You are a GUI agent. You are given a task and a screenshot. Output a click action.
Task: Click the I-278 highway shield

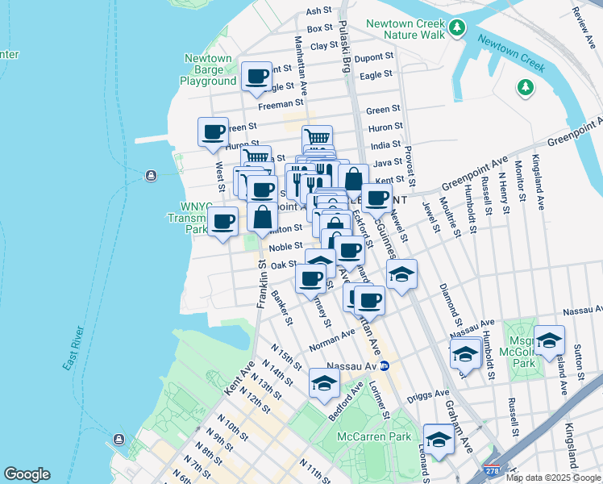coord(490,469)
